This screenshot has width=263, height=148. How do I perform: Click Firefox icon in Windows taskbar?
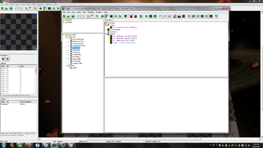coord(29,145)
